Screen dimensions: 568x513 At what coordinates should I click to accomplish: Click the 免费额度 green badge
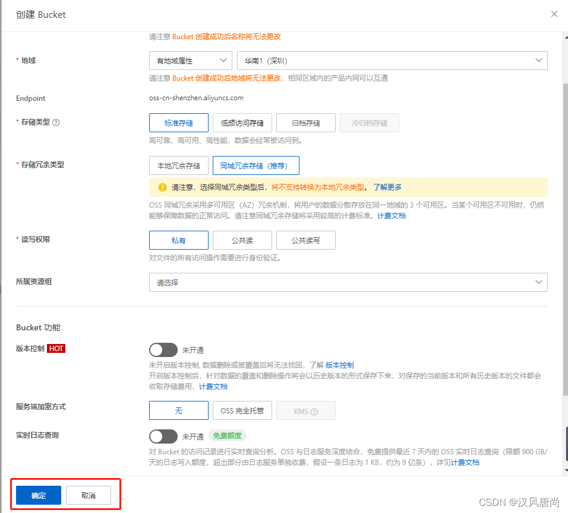point(226,436)
